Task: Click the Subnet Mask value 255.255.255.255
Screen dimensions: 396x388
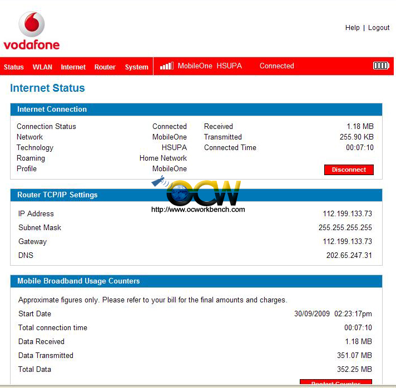Action: pos(345,227)
